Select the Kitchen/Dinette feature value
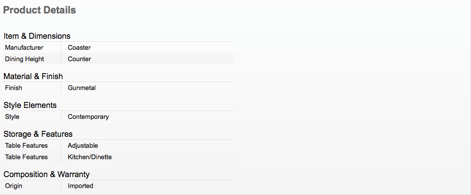Image resolution: width=471 pixels, height=195 pixels. tap(90, 157)
